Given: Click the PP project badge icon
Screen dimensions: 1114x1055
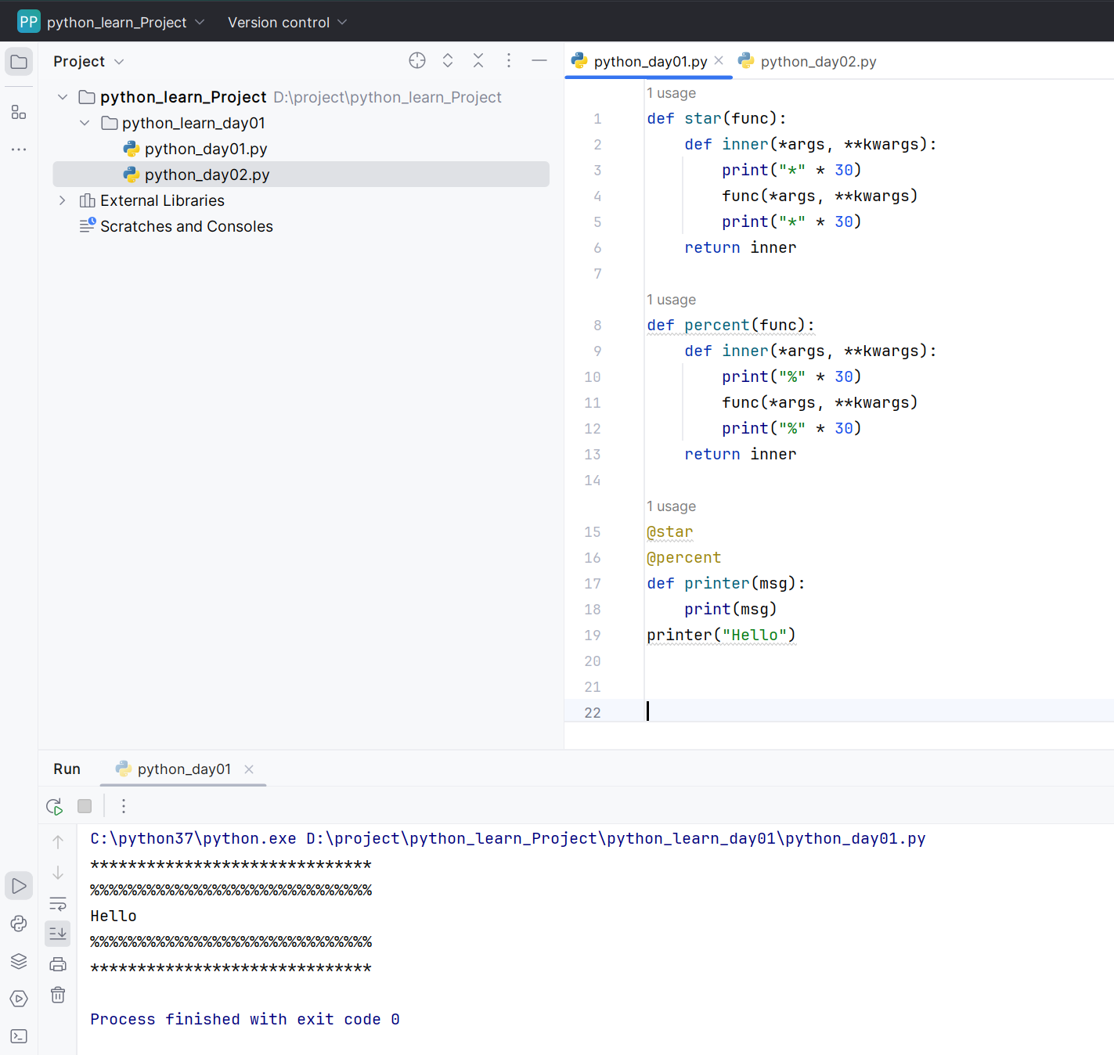Looking at the screenshot, I should pyautogui.click(x=28, y=21).
